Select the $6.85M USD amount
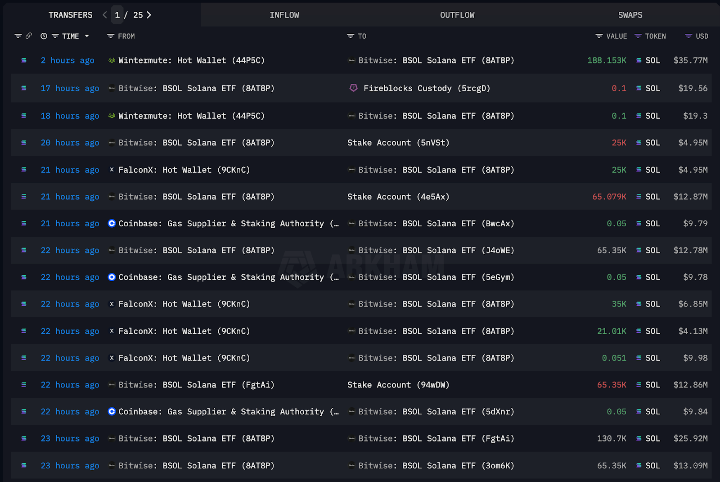The width and height of the screenshot is (720, 482). pos(693,304)
